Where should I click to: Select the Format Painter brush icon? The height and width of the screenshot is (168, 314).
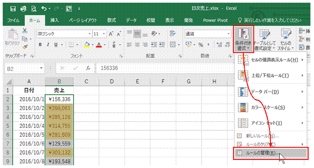(x=25, y=47)
